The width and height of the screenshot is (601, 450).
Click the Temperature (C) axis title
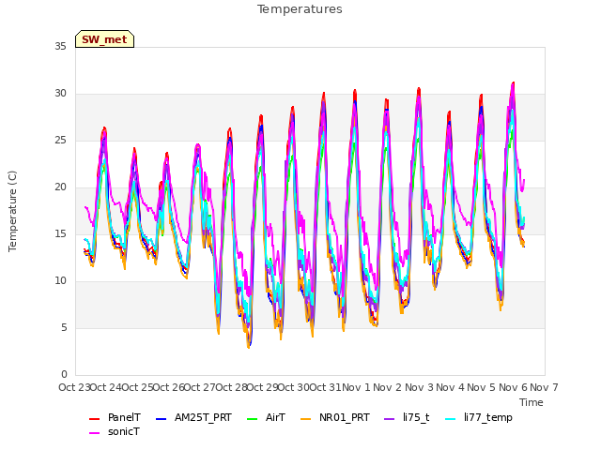click(x=12, y=211)
